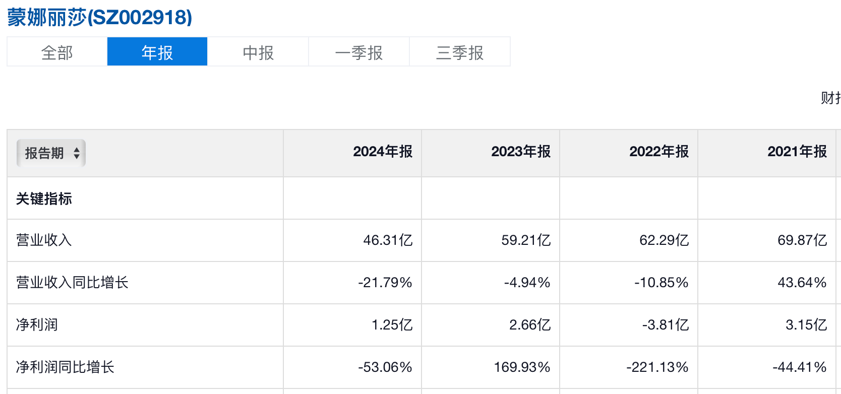The height and width of the screenshot is (394, 841).
Task: Click the 46.31亿 revenue cell
Action: (x=387, y=240)
